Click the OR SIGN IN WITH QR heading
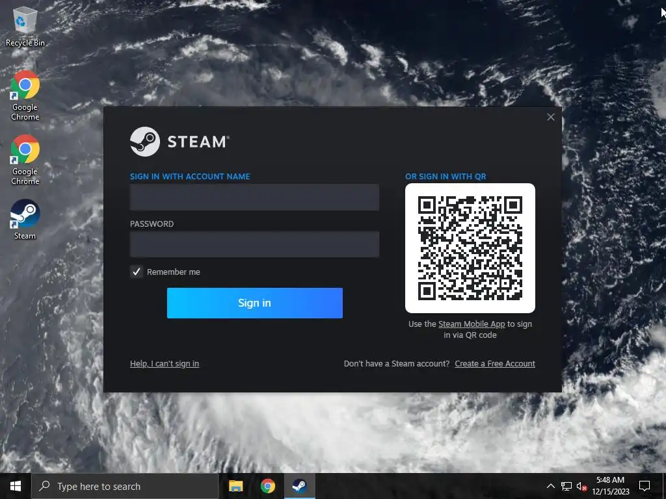This screenshot has width=666, height=499. coord(446,177)
